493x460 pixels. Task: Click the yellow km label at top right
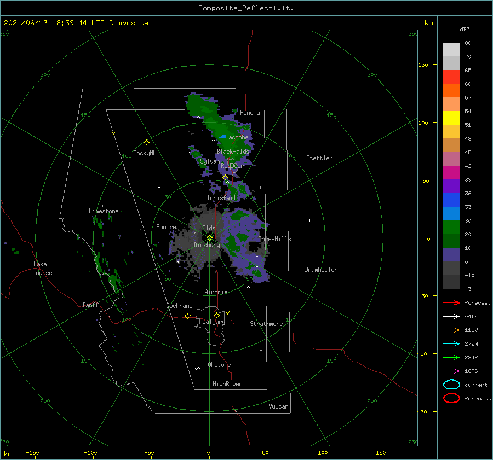(x=428, y=23)
